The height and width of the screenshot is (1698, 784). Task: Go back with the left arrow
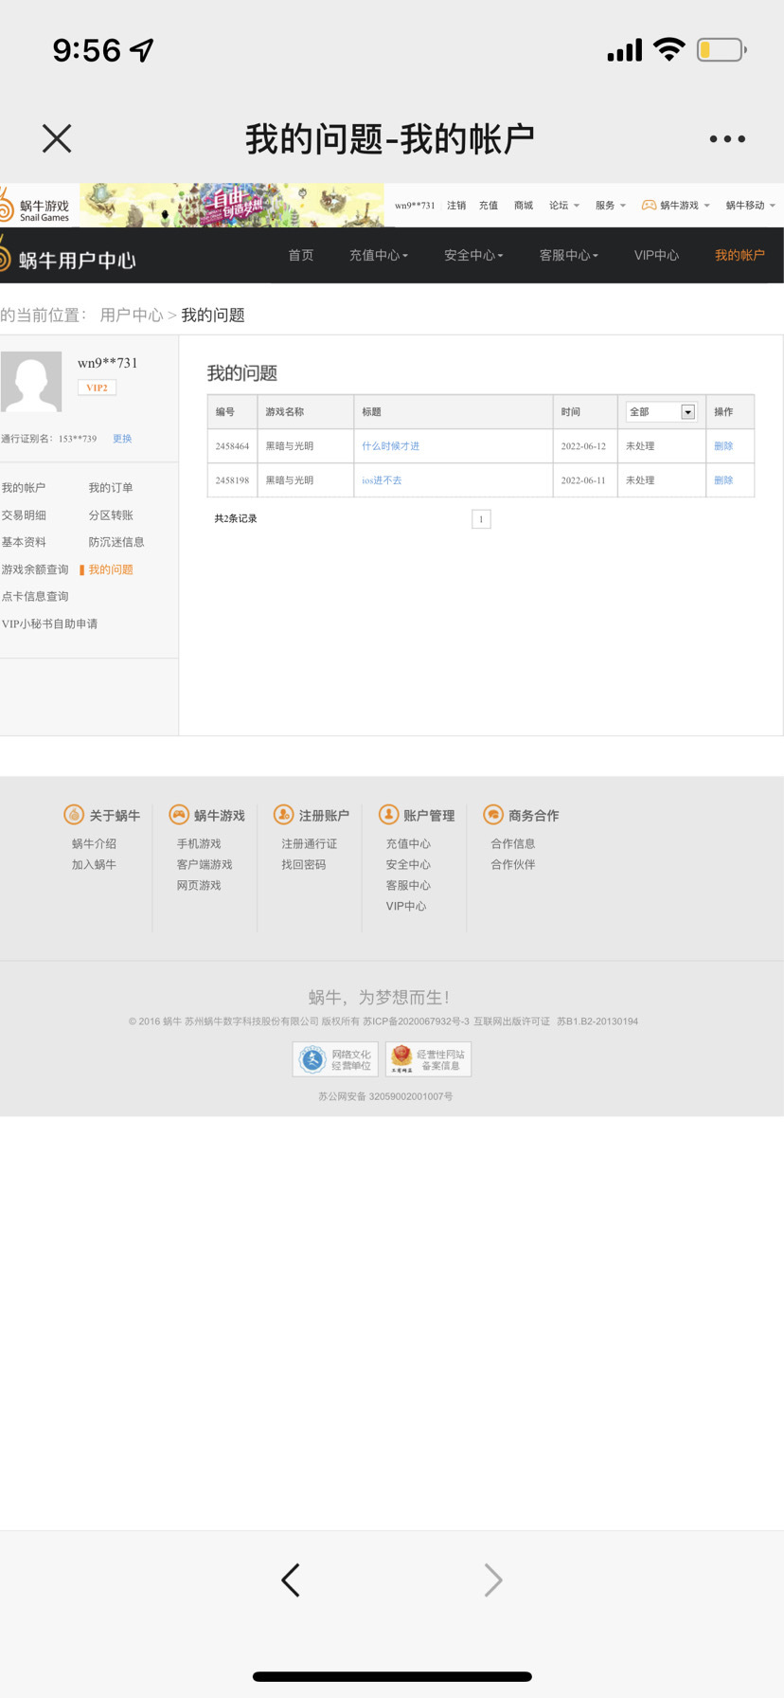(x=291, y=1580)
